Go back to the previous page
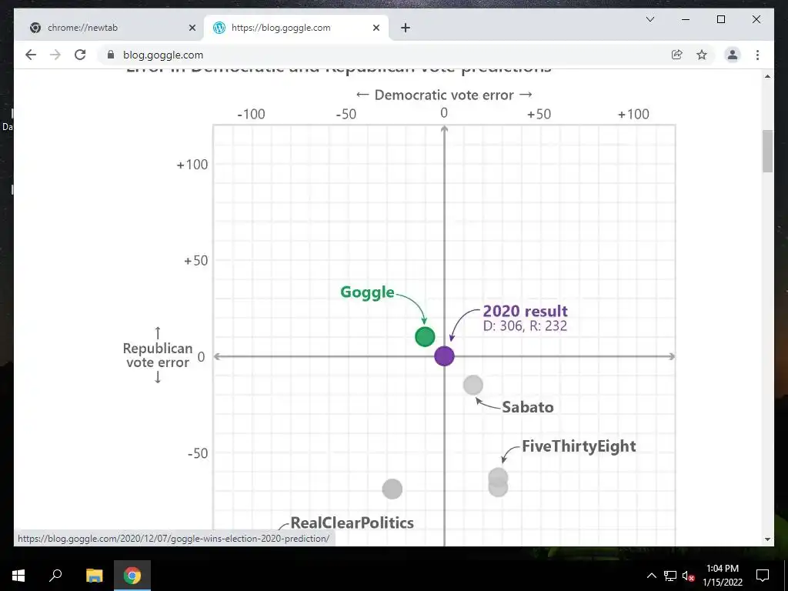This screenshot has width=788, height=591. tap(31, 55)
